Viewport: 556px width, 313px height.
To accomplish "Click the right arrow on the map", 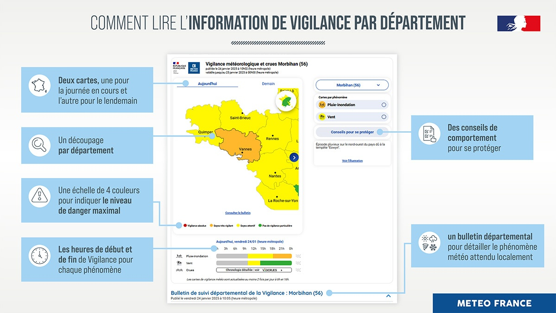I will (293, 158).
